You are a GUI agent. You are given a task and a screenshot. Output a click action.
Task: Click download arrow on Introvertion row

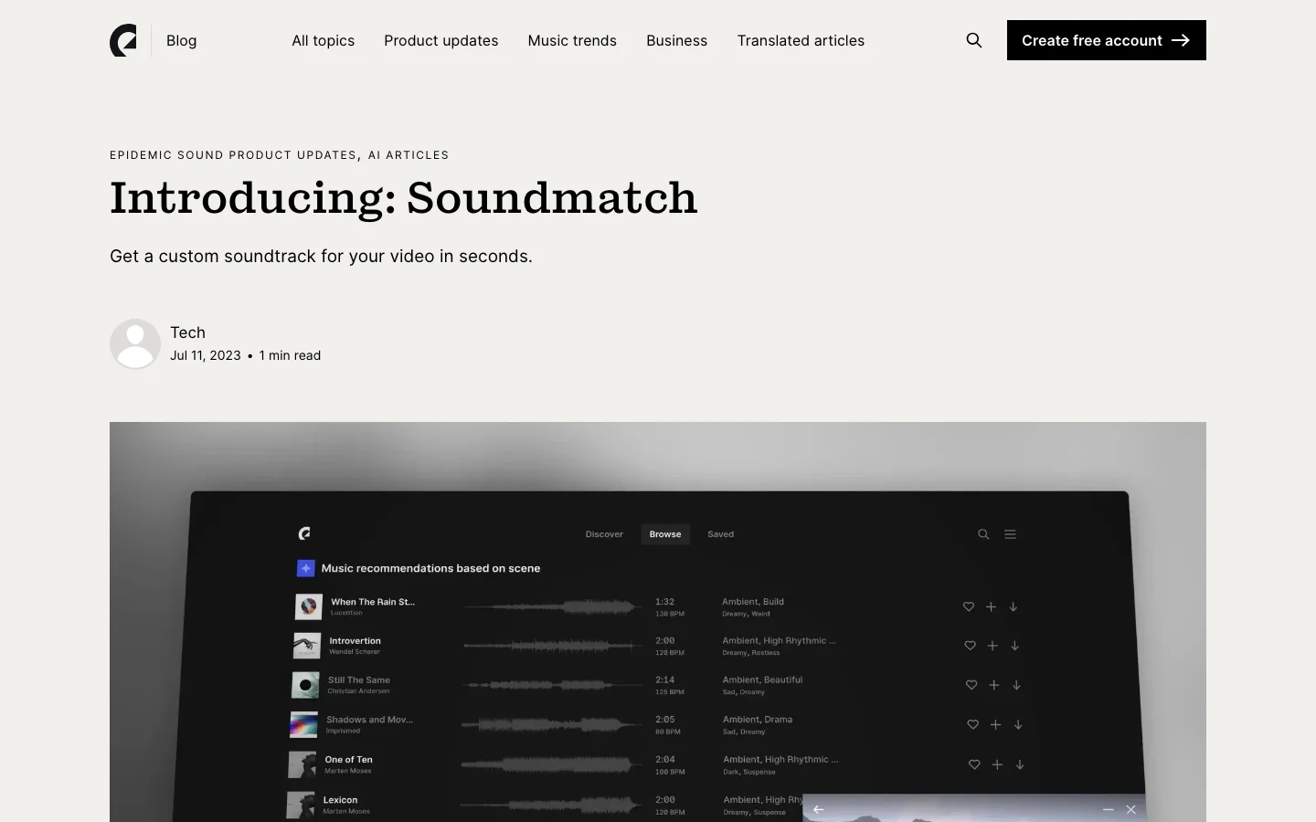tap(1014, 646)
